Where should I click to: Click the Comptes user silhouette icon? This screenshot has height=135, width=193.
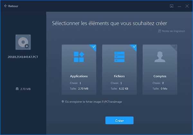160,57
